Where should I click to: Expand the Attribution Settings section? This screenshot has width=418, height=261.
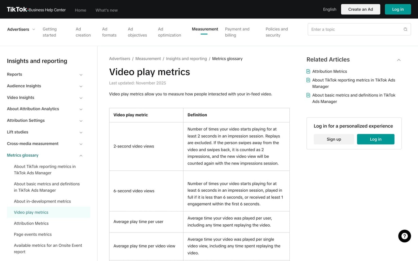click(81, 121)
